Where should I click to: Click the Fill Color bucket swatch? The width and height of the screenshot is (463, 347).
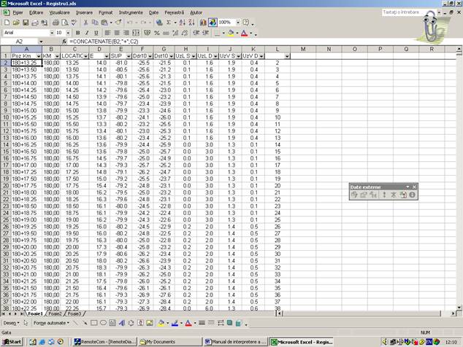click(230, 33)
